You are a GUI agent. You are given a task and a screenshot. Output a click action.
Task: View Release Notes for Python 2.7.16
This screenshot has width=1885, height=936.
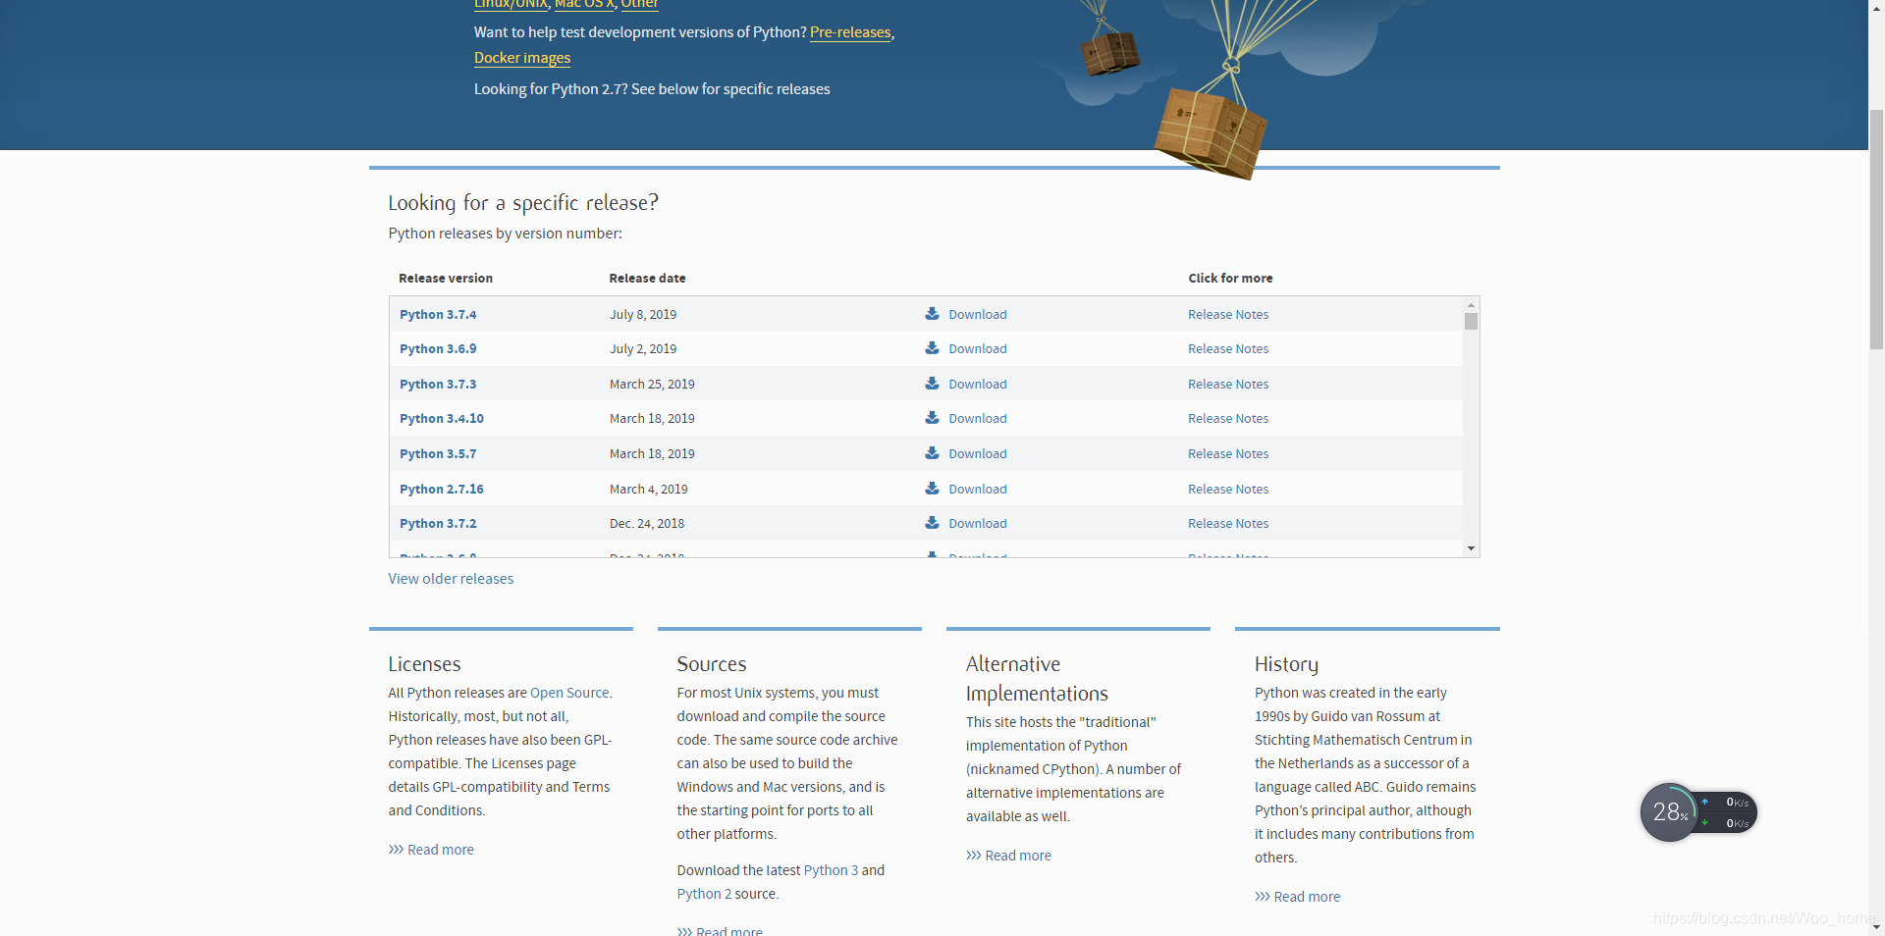(x=1228, y=490)
